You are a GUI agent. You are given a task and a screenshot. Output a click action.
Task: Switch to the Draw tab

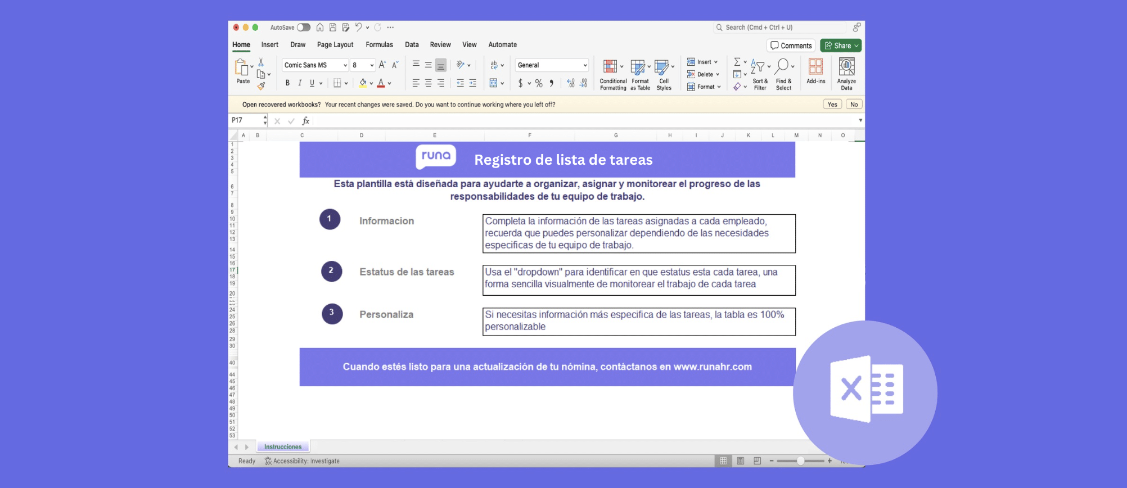298,44
